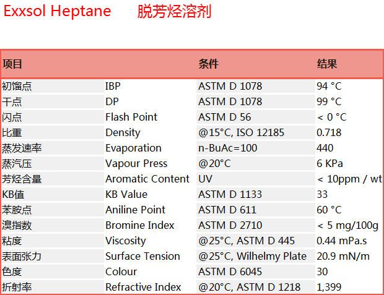Viewport: 384px width, 295px height.
Task: Click the Exxsol Heptane title text
Action: [58, 11]
